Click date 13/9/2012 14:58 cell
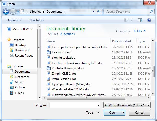The width and height of the screenshot is (157, 121). click(122, 52)
